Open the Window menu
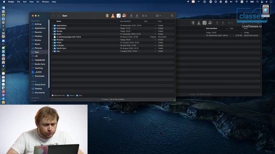The height and width of the screenshot is (154, 275). [46, 2]
